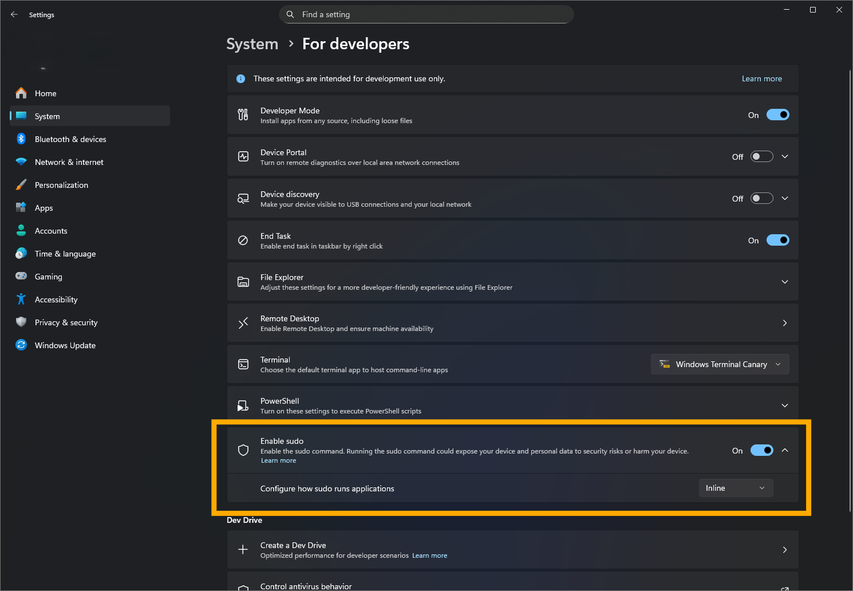Image resolution: width=853 pixels, height=591 pixels.
Task: Toggle Developer Mode off
Action: coord(777,115)
